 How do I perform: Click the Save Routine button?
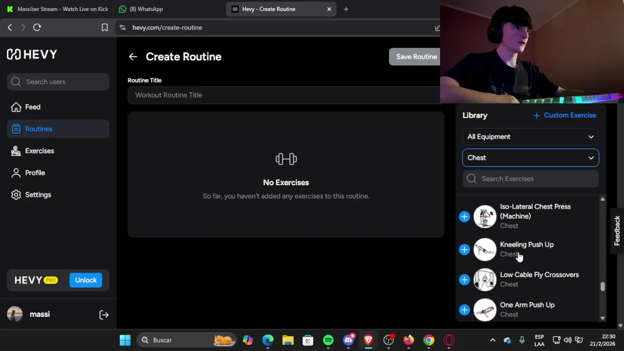coord(415,57)
